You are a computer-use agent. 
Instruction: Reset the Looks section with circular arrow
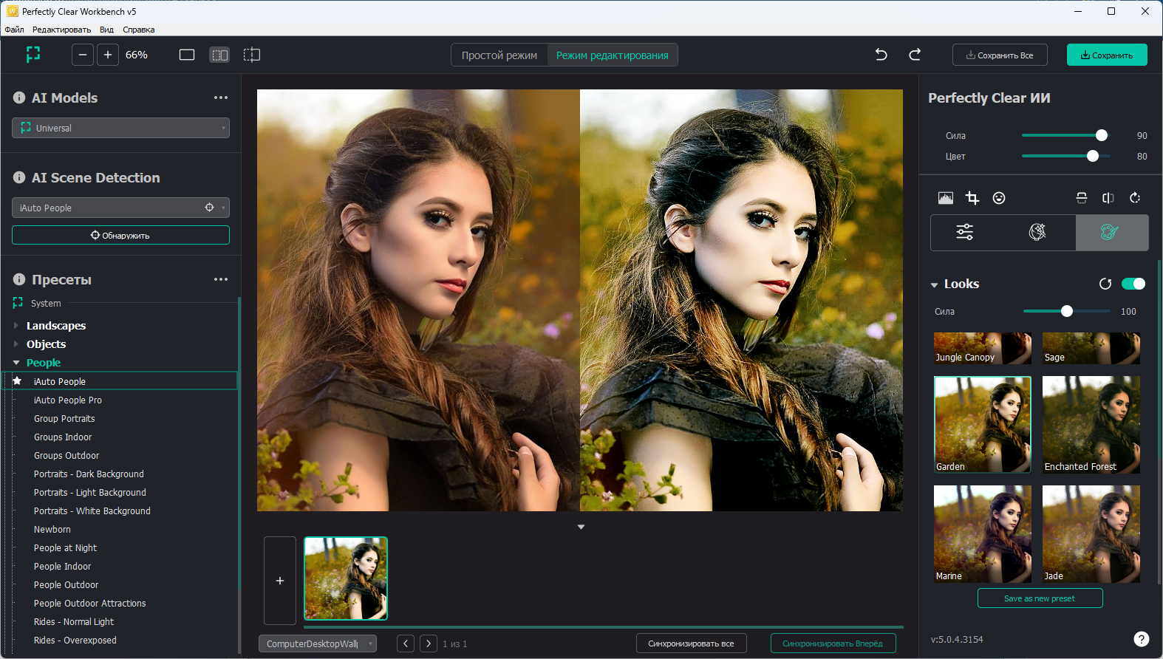pos(1105,284)
